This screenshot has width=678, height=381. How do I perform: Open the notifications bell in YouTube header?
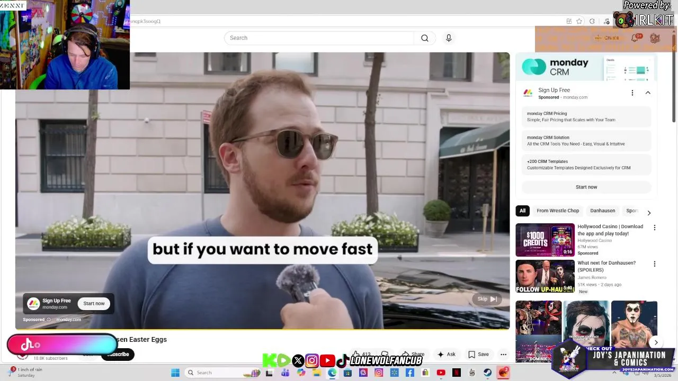tap(635, 38)
